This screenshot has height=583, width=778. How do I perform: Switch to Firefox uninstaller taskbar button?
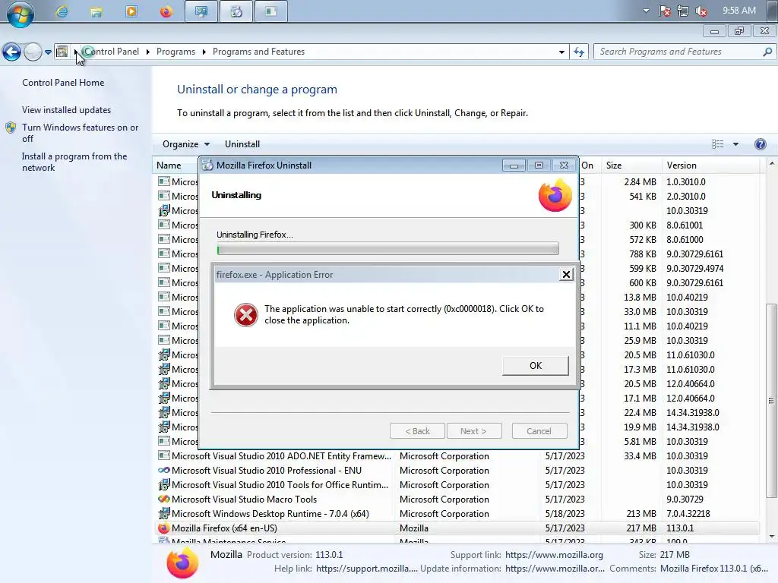pyautogui.click(x=236, y=11)
